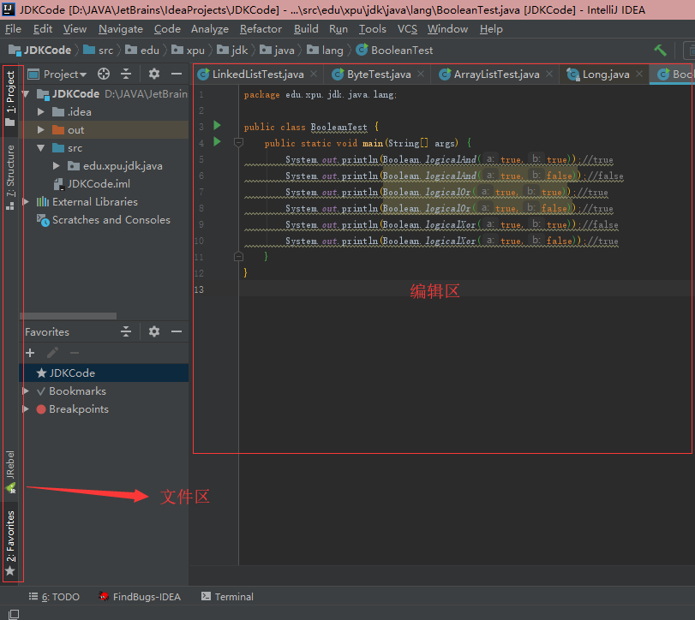Expand External Libraries node
Image resolution: width=695 pixels, height=620 pixels.
[x=26, y=201]
